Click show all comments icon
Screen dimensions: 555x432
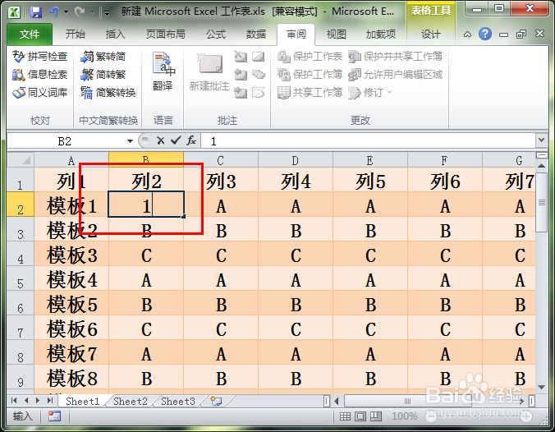259,75
